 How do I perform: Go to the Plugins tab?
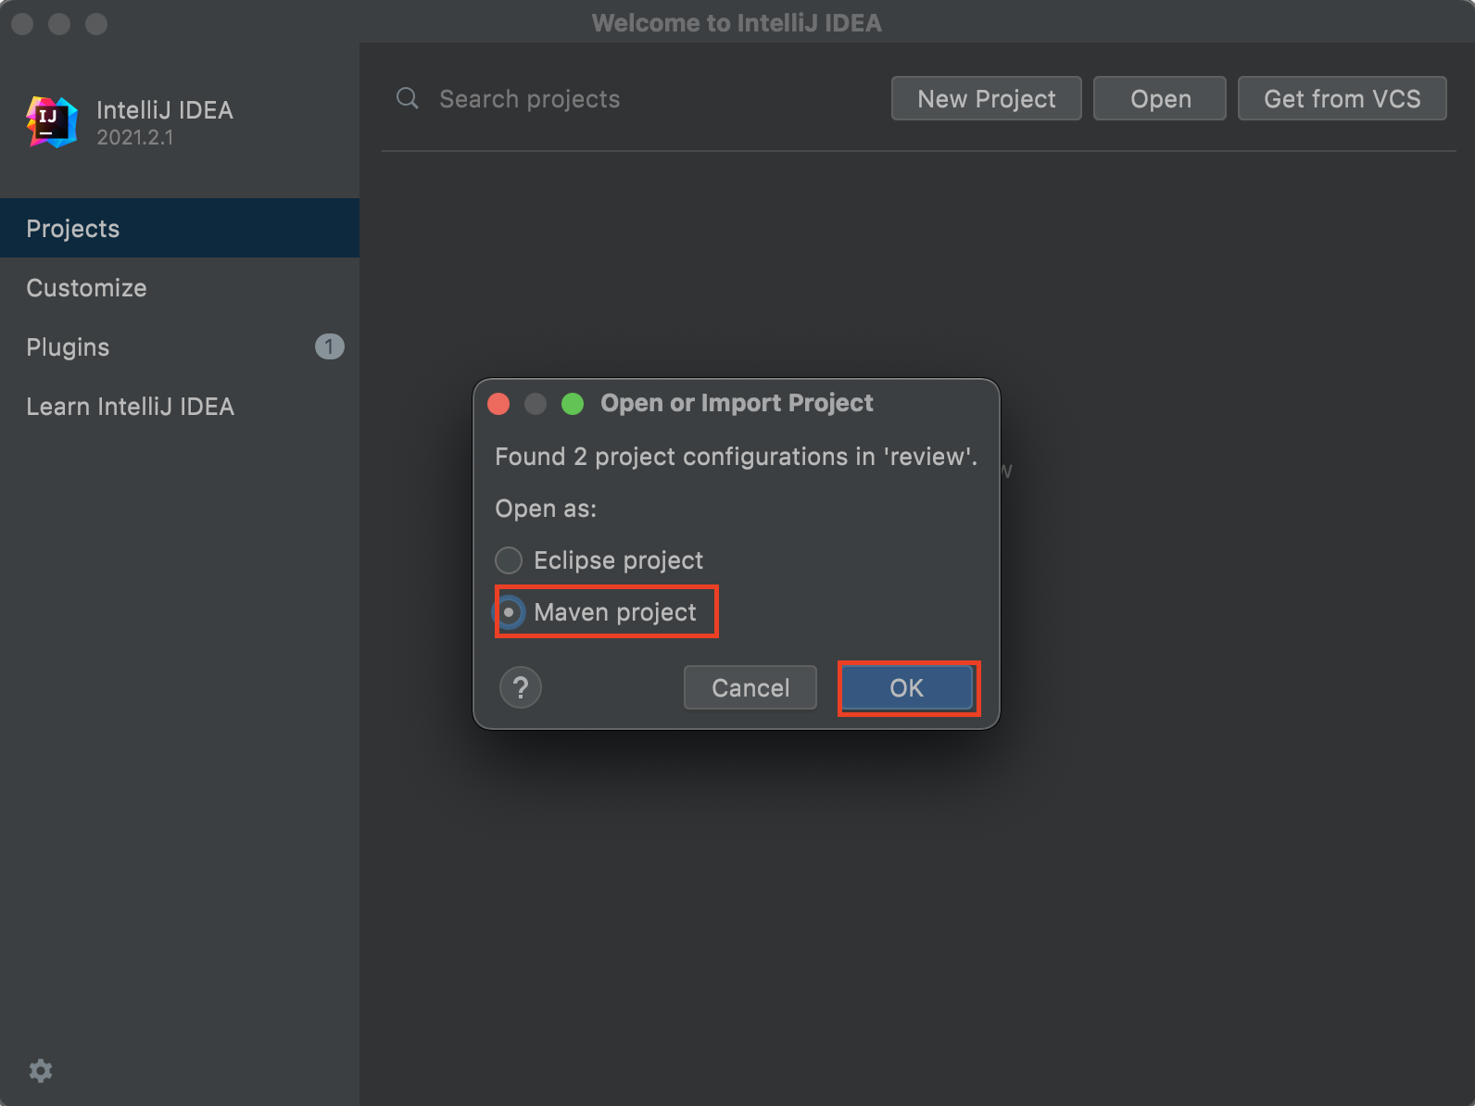(x=180, y=346)
